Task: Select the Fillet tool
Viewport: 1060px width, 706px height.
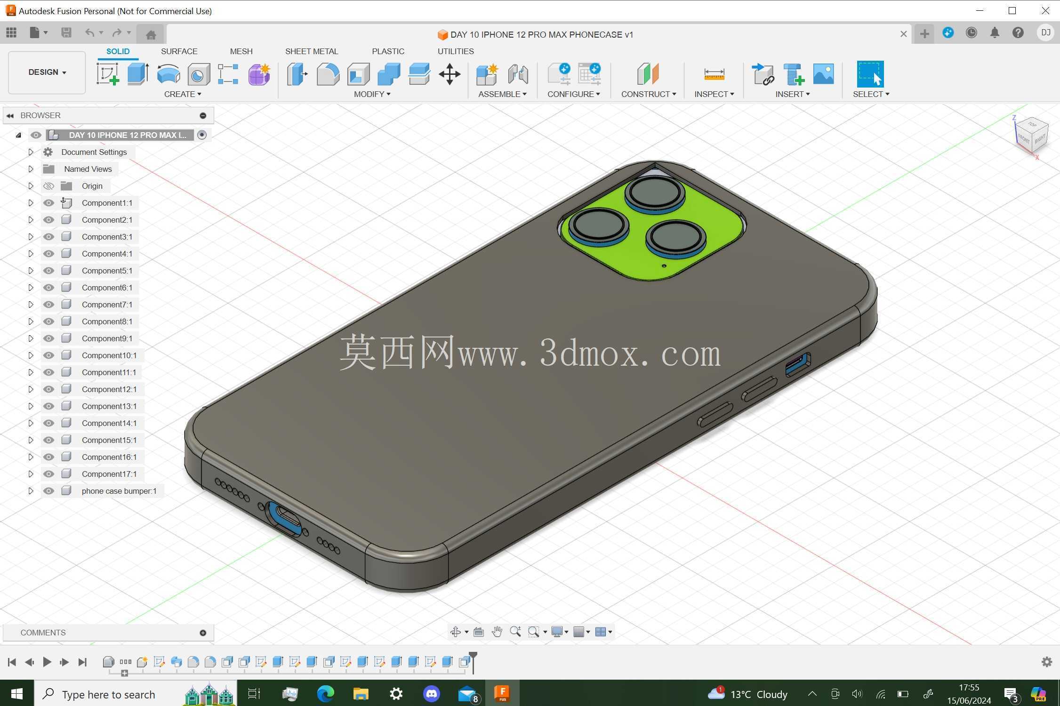Action: pos(328,74)
